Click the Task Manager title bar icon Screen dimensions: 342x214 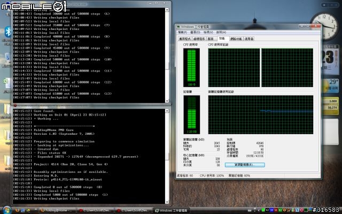point(180,27)
